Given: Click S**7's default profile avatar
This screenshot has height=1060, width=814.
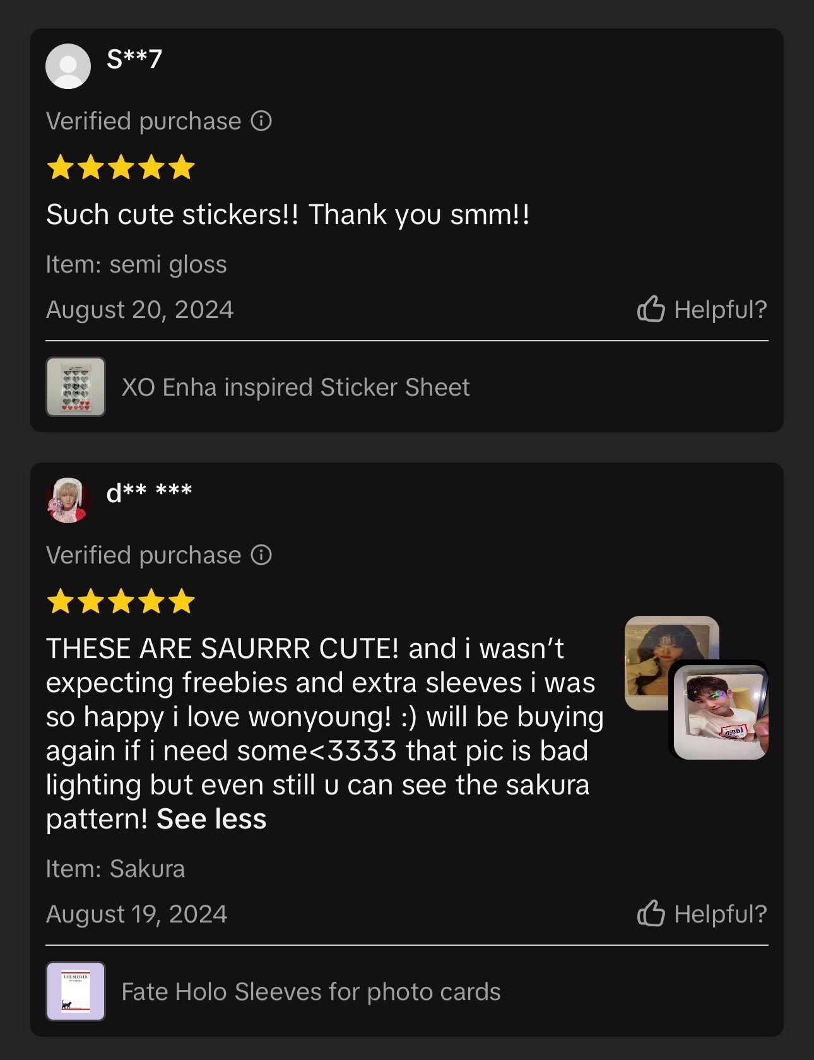Looking at the screenshot, I should [68, 66].
